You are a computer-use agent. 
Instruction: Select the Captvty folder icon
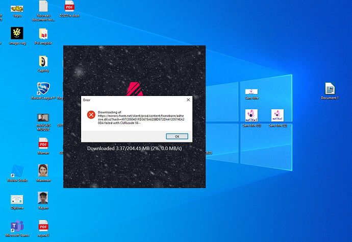[43, 61]
